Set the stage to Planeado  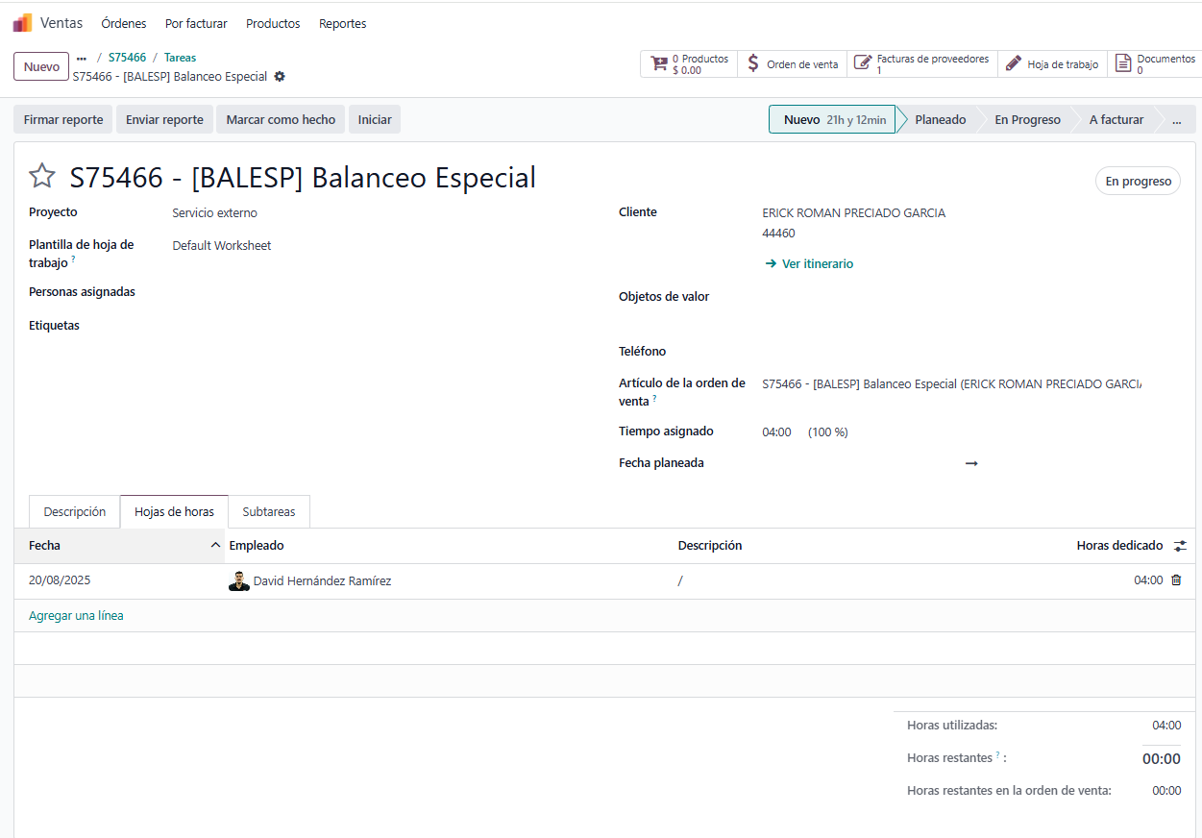(940, 120)
